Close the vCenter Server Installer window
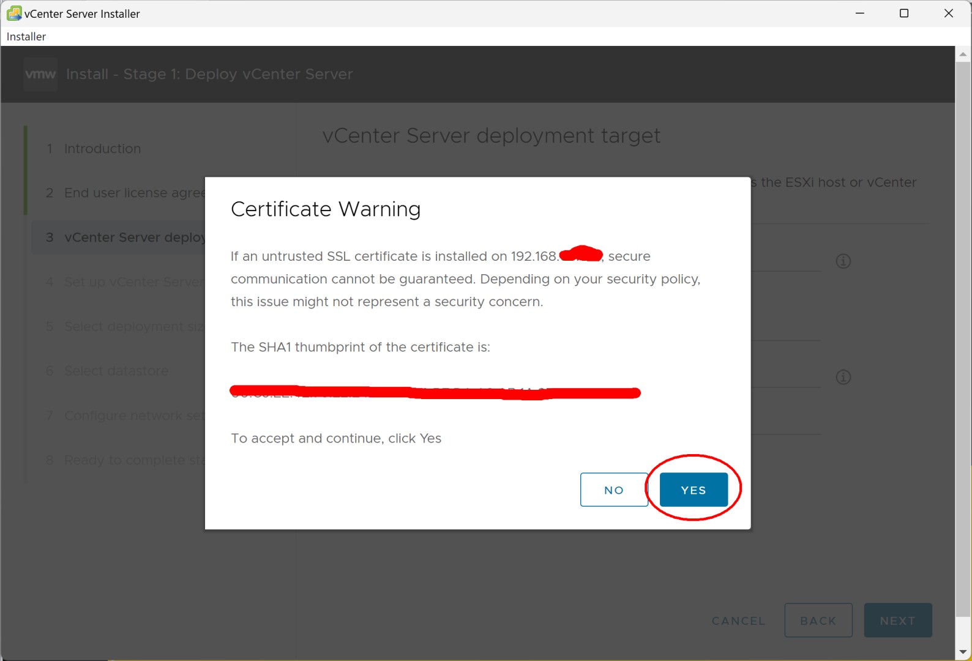Viewport: 972px width, 661px height. click(x=949, y=13)
